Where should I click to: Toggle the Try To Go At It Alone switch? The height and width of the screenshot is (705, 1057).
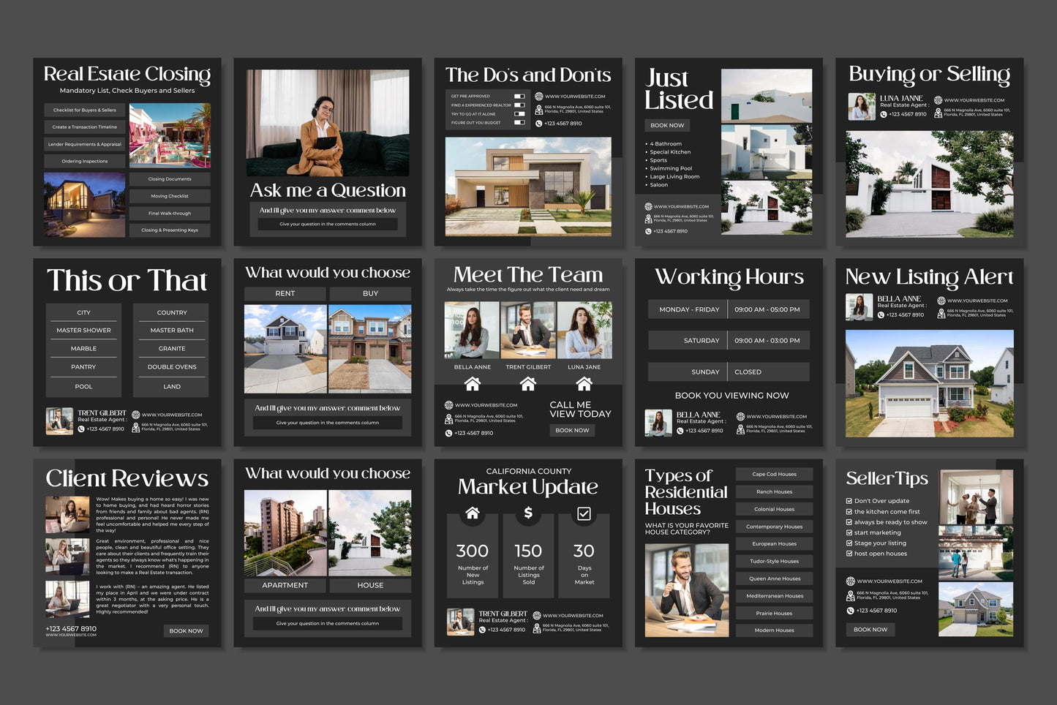[519, 114]
